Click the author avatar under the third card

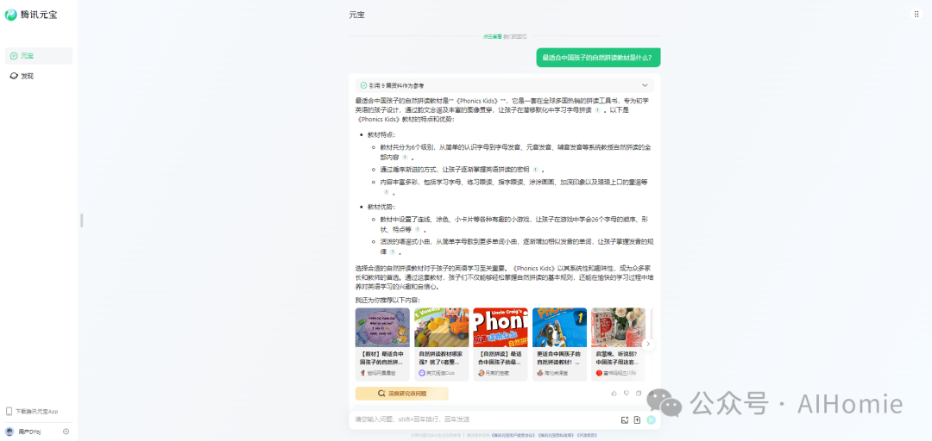481,373
